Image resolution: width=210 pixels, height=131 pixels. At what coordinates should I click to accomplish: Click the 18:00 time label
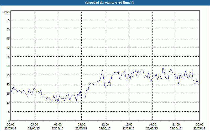pyautogui.click(x=153, y=125)
